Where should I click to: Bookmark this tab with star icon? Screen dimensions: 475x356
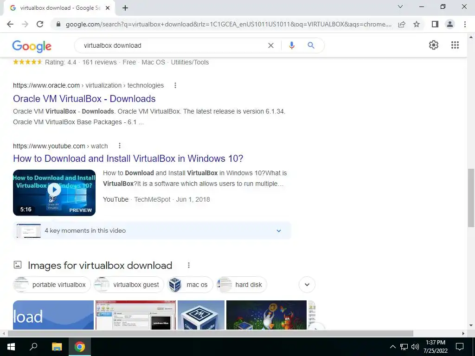417,24
